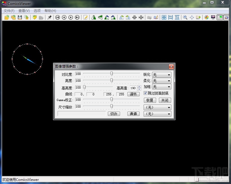Click the horizontal flip toolbar icon
Viewport: 231px width, 184px height.
pyautogui.click(x=94, y=17)
